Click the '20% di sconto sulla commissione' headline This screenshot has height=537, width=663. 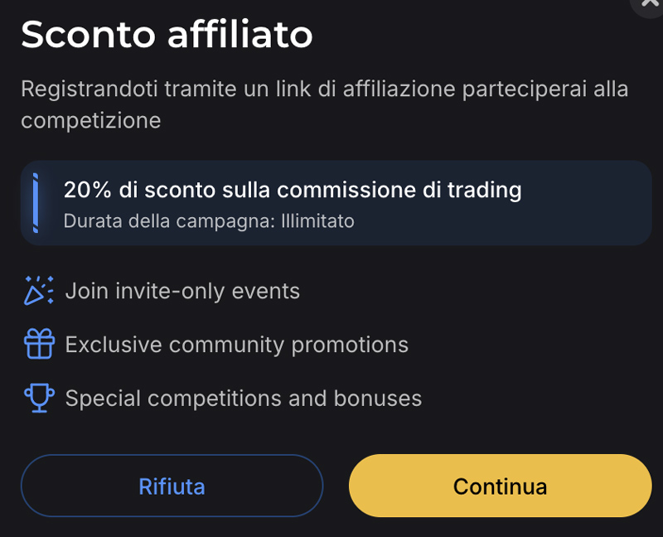pos(293,190)
